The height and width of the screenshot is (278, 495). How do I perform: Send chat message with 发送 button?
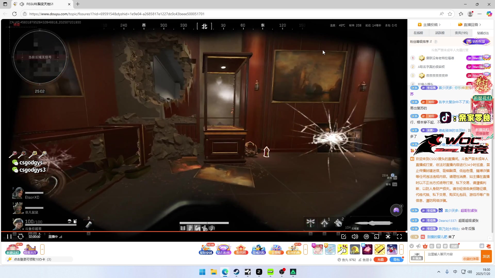point(486,256)
